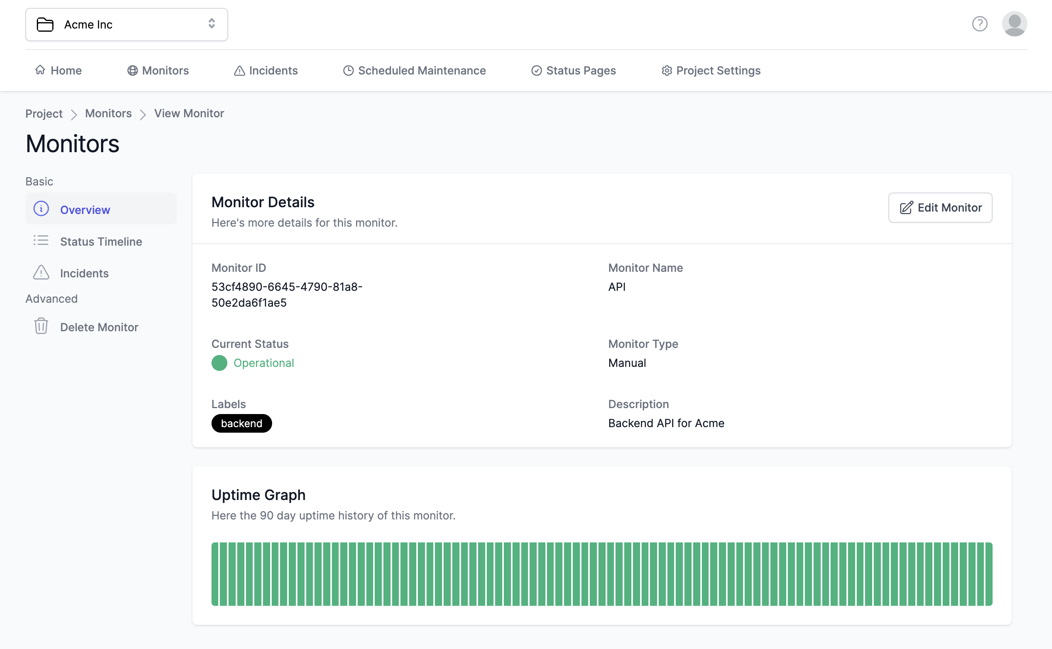Click the folder icon beside Acme Inc

point(45,25)
